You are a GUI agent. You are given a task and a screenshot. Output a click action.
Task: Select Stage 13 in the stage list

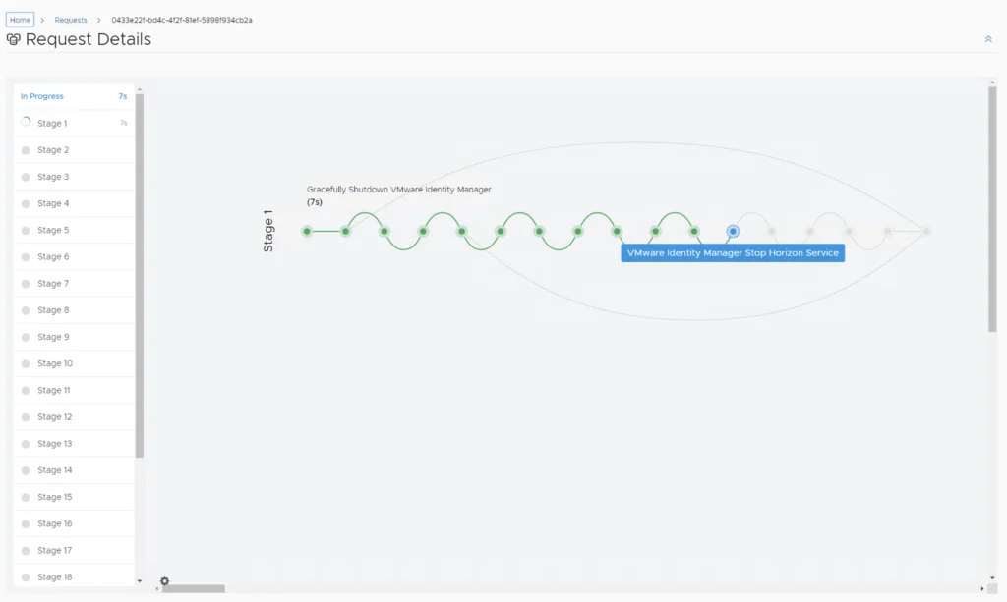[x=74, y=444]
